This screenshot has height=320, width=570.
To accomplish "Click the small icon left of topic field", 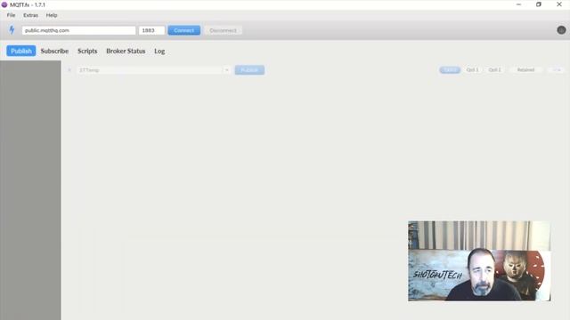I will [x=69, y=70].
